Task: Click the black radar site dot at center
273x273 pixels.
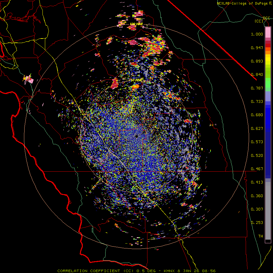Action: tap(137, 136)
